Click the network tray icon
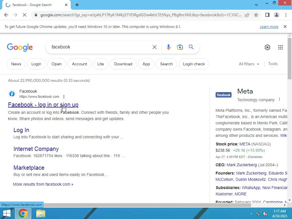 [x=258, y=214]
